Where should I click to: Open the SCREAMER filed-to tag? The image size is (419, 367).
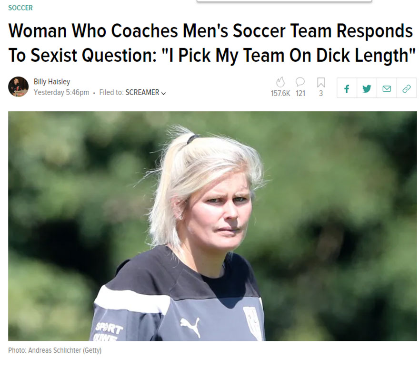[142, 93]
